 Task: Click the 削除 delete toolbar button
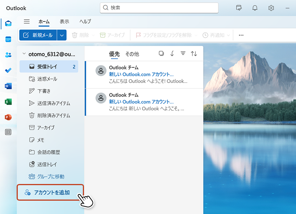pyautogui.click(x=81, y=35)
